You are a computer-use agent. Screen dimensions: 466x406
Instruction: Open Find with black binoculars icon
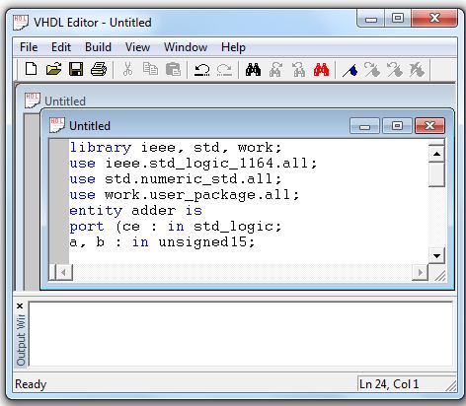[x=254, y=70]
